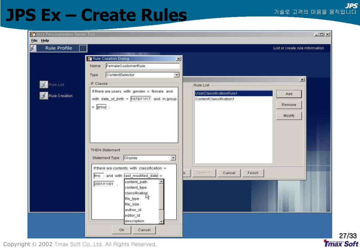The image size is (360, 249).
Task: Select description from the dropdown list
Action: click(141, 221)
